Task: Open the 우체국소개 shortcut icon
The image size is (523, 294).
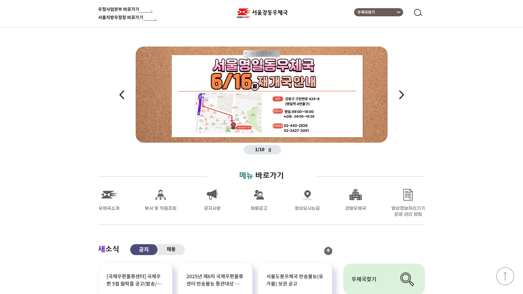Action: [x=109, y=195]
